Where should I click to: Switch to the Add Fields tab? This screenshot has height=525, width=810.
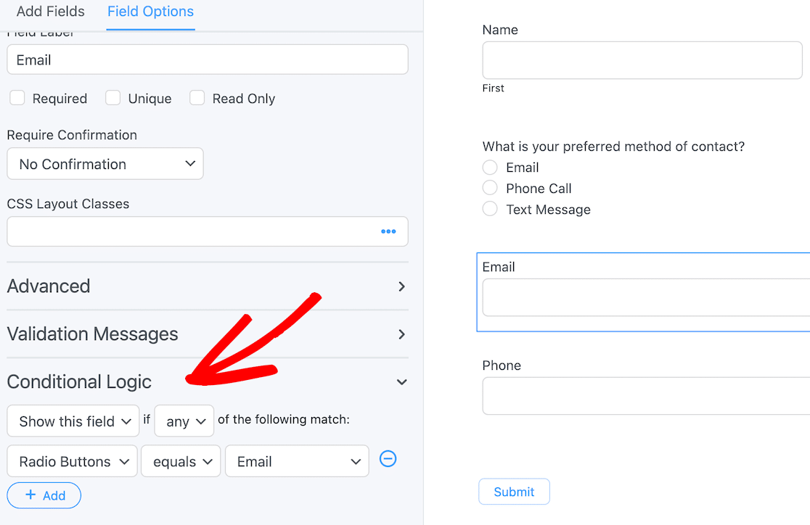pyautogui.click(x=51, y=12)
